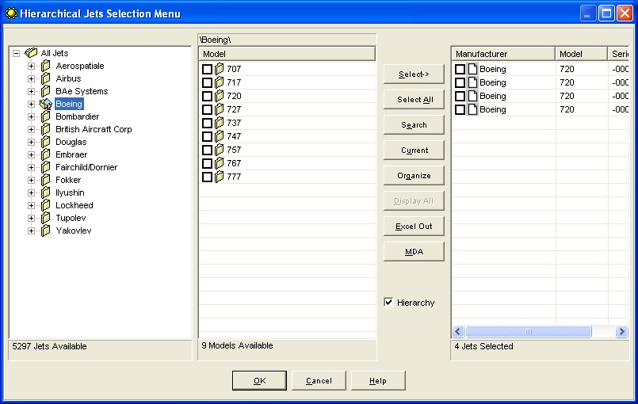Viewport: 638px width, 404px height.
Task: Expand the Airbus tree node
Action: (32, 78)
